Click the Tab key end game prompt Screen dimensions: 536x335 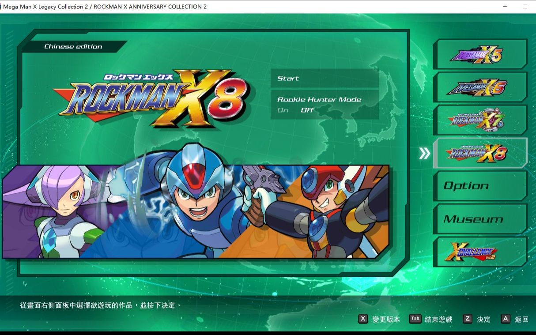coord(431,319)
